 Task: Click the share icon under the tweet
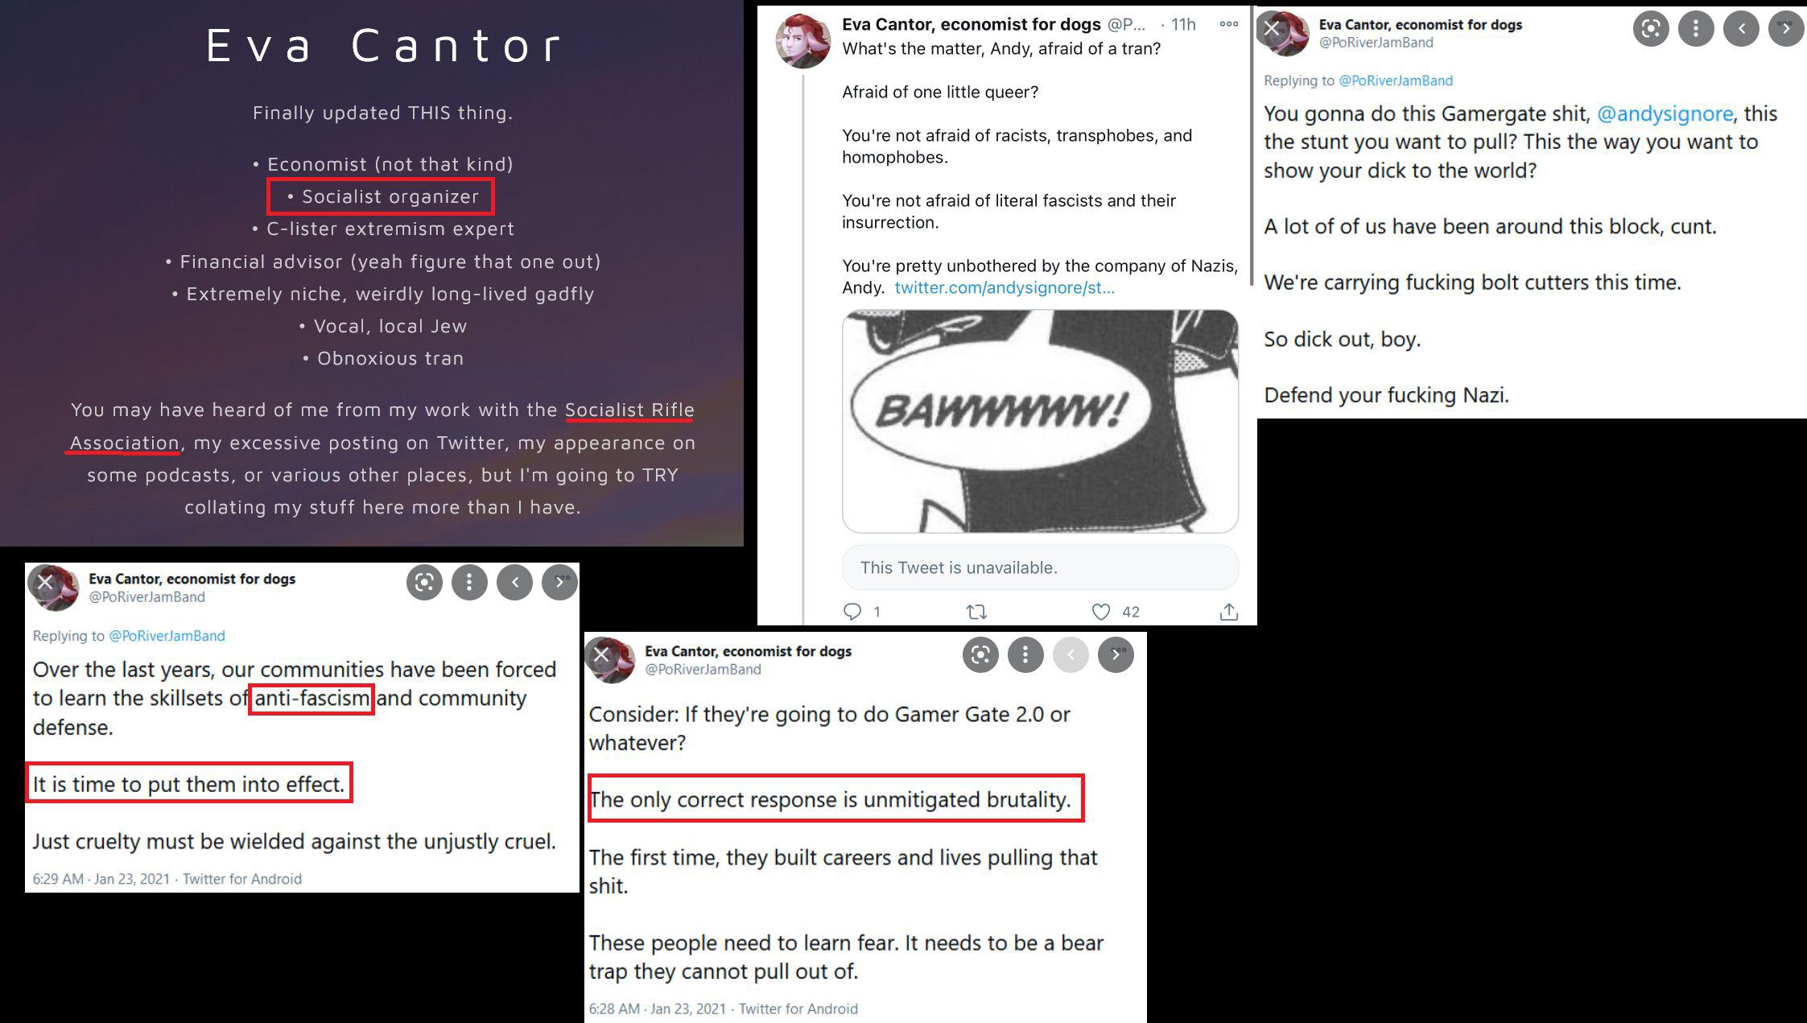[1228, 612]
